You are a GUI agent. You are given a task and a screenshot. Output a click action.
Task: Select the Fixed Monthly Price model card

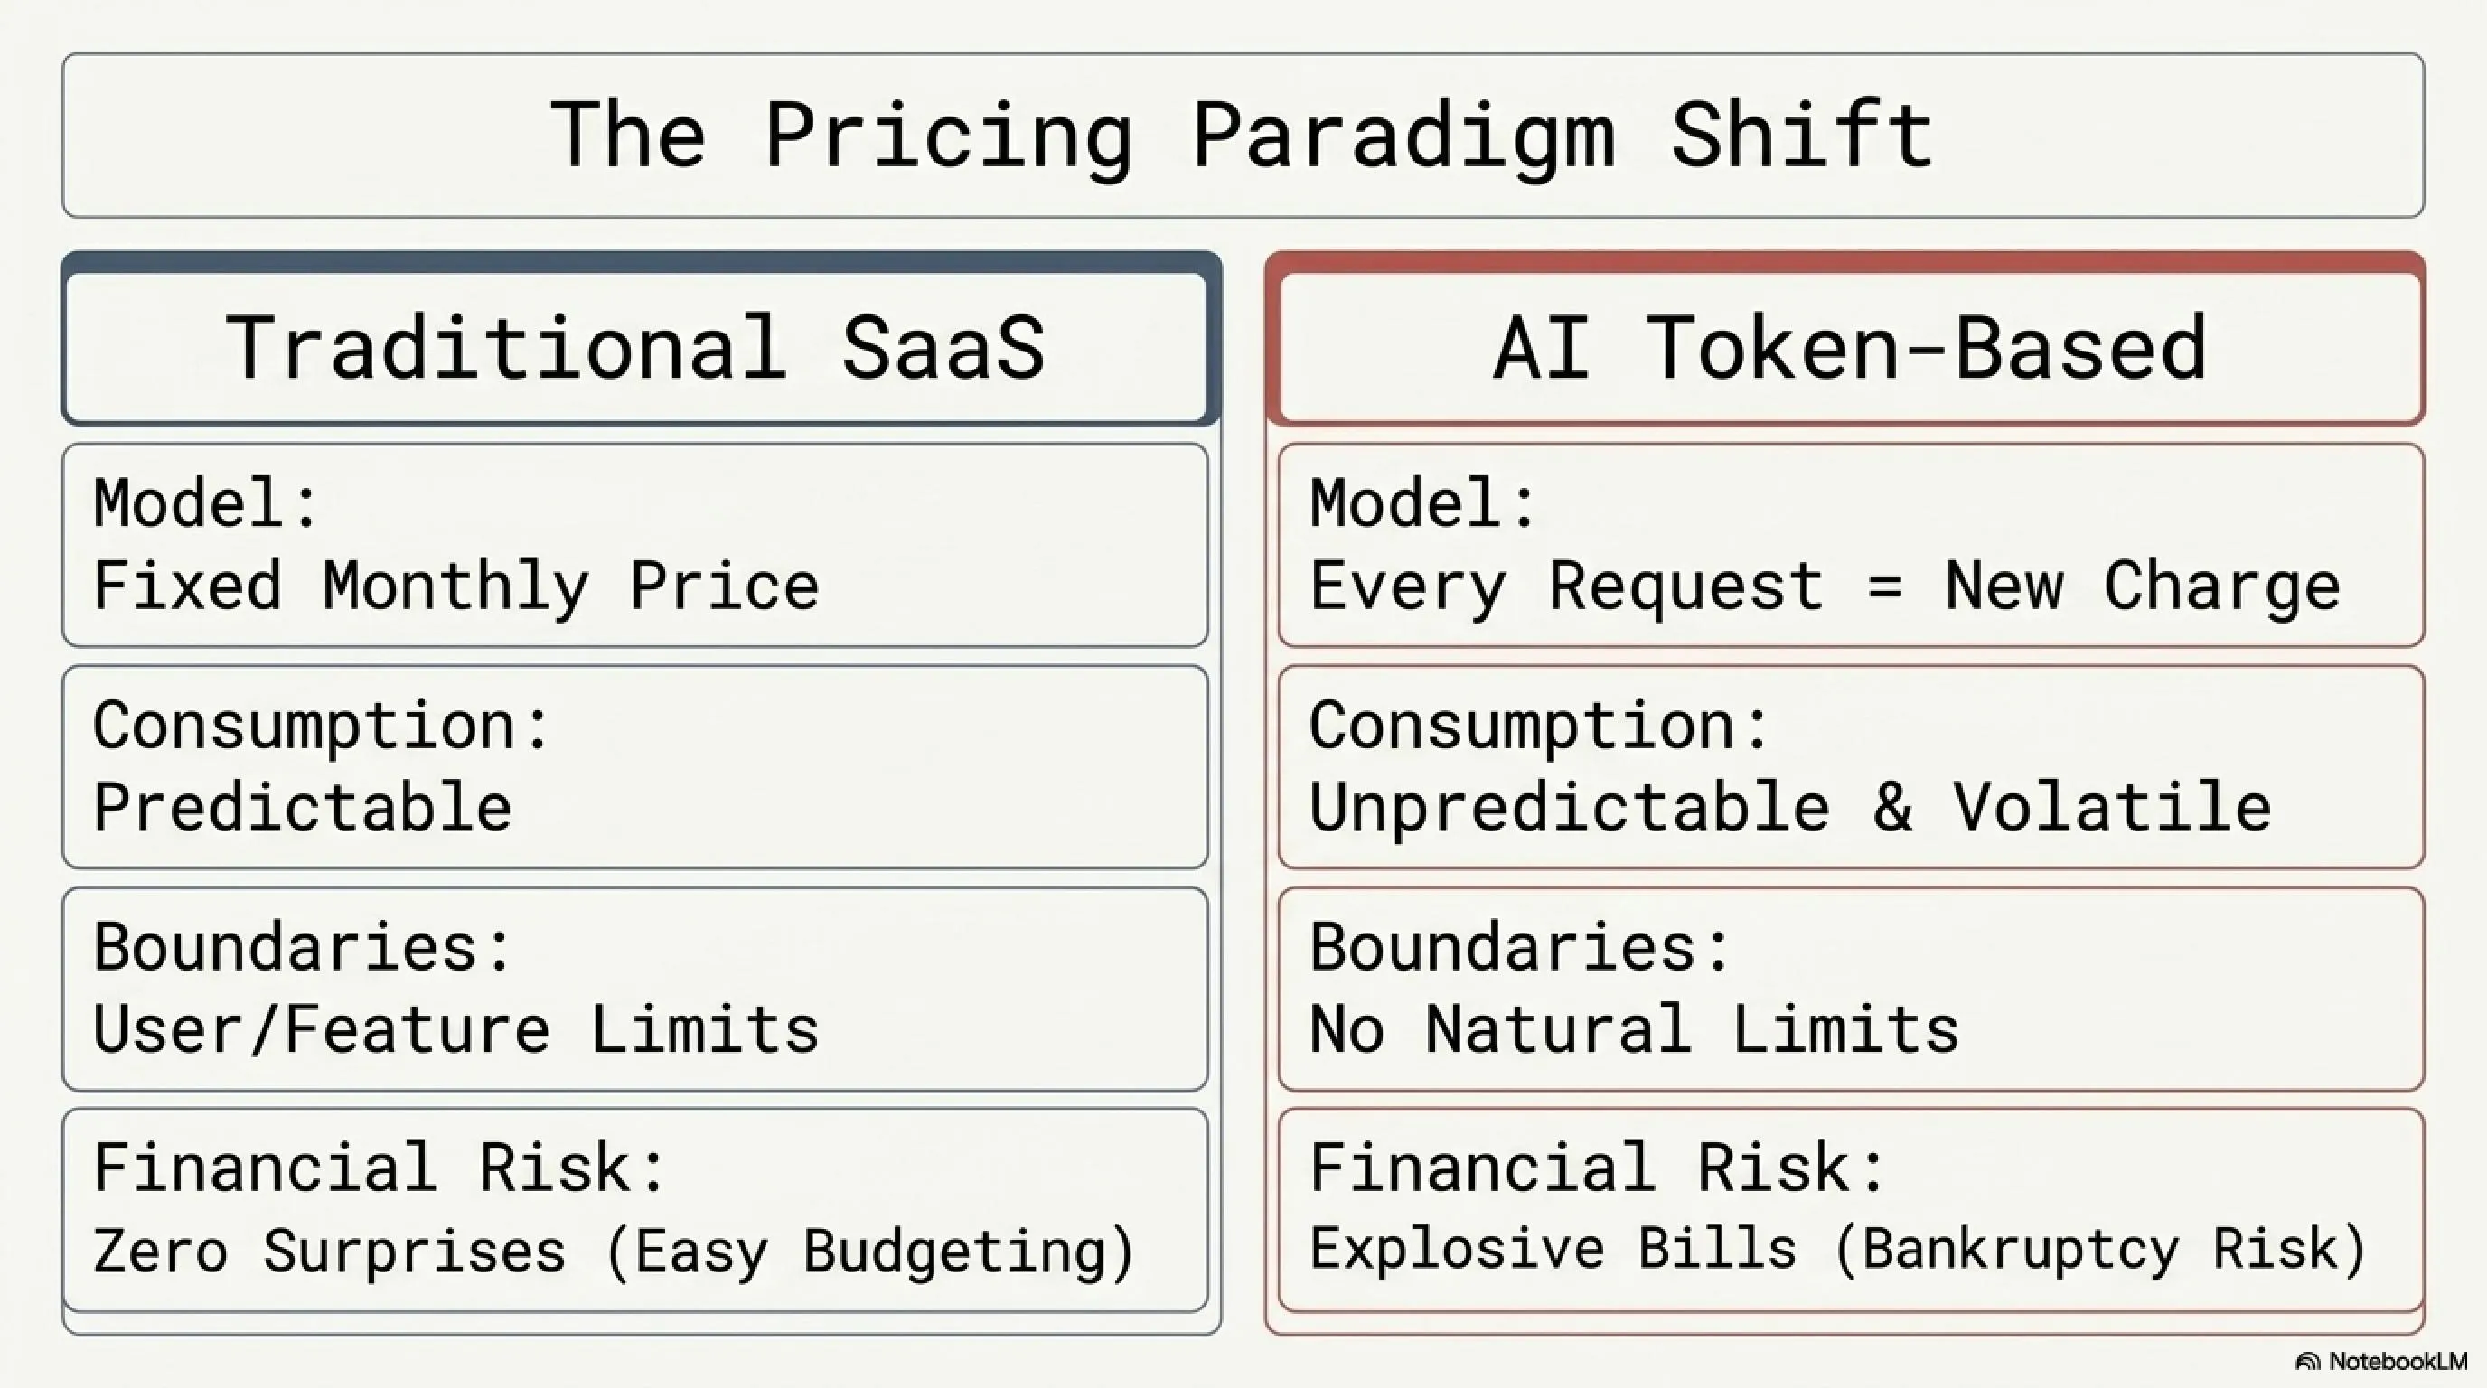point(635,546)
